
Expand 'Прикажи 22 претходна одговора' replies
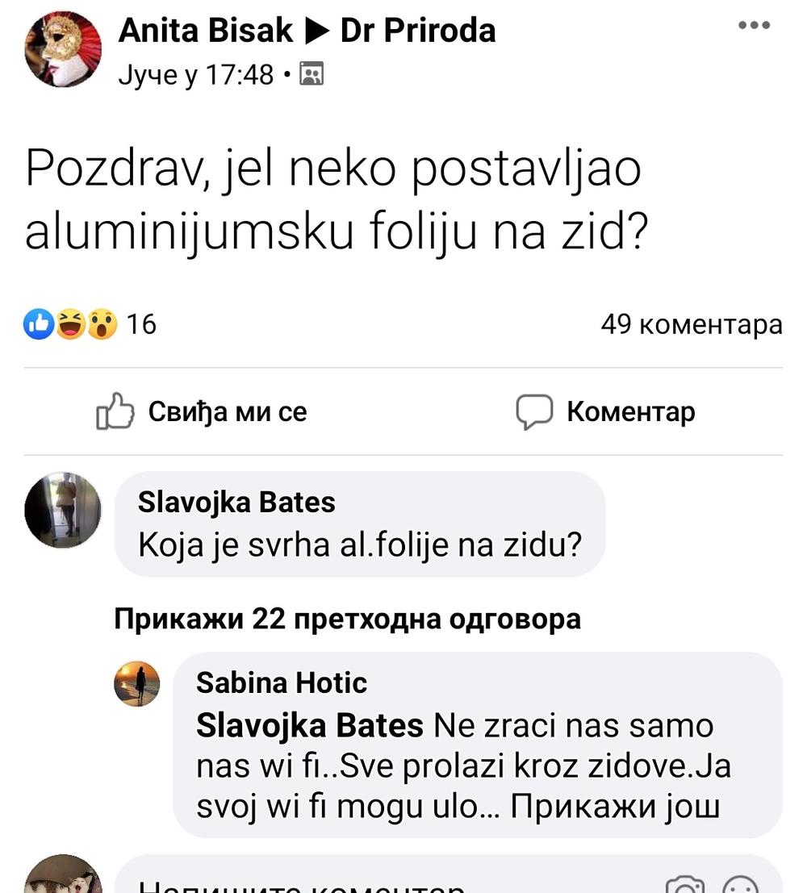click(x=347, y=620)
